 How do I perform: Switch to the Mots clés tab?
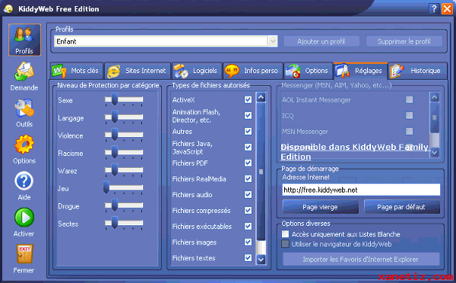pos(77,71)
